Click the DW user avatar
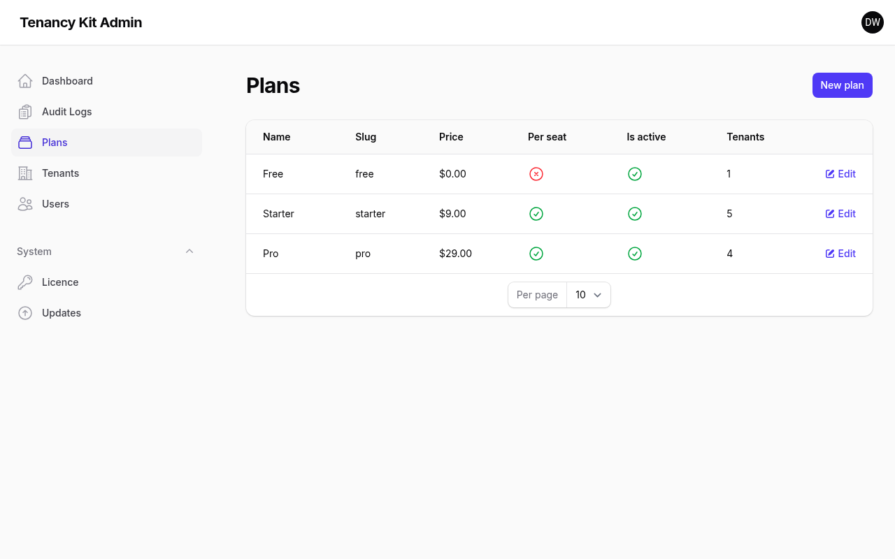 tap(873, 22)
